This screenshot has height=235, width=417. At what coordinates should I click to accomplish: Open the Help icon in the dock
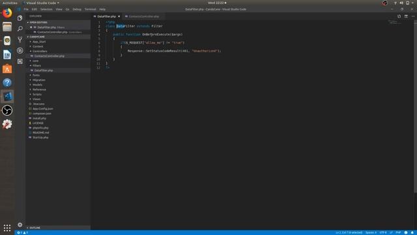click(x=7, y=83)
